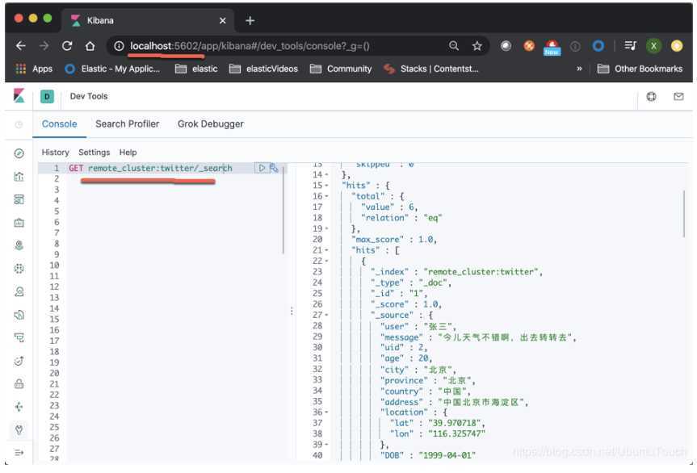Open the browser zoom magnifier icon
This screenshot has width=697, height=473.
pos(453,46)
